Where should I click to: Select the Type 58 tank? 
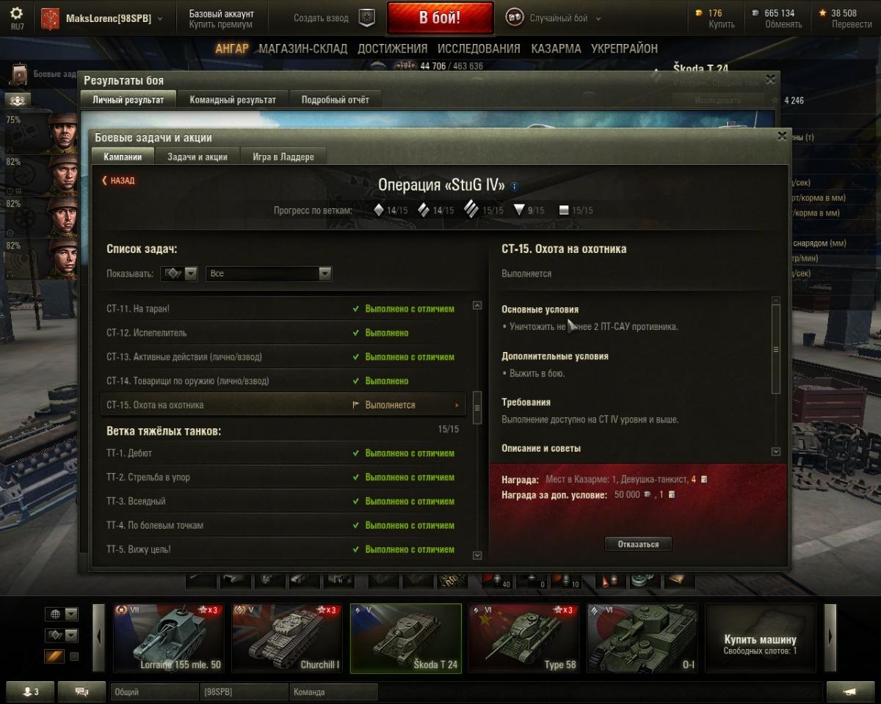pos(524,638)
